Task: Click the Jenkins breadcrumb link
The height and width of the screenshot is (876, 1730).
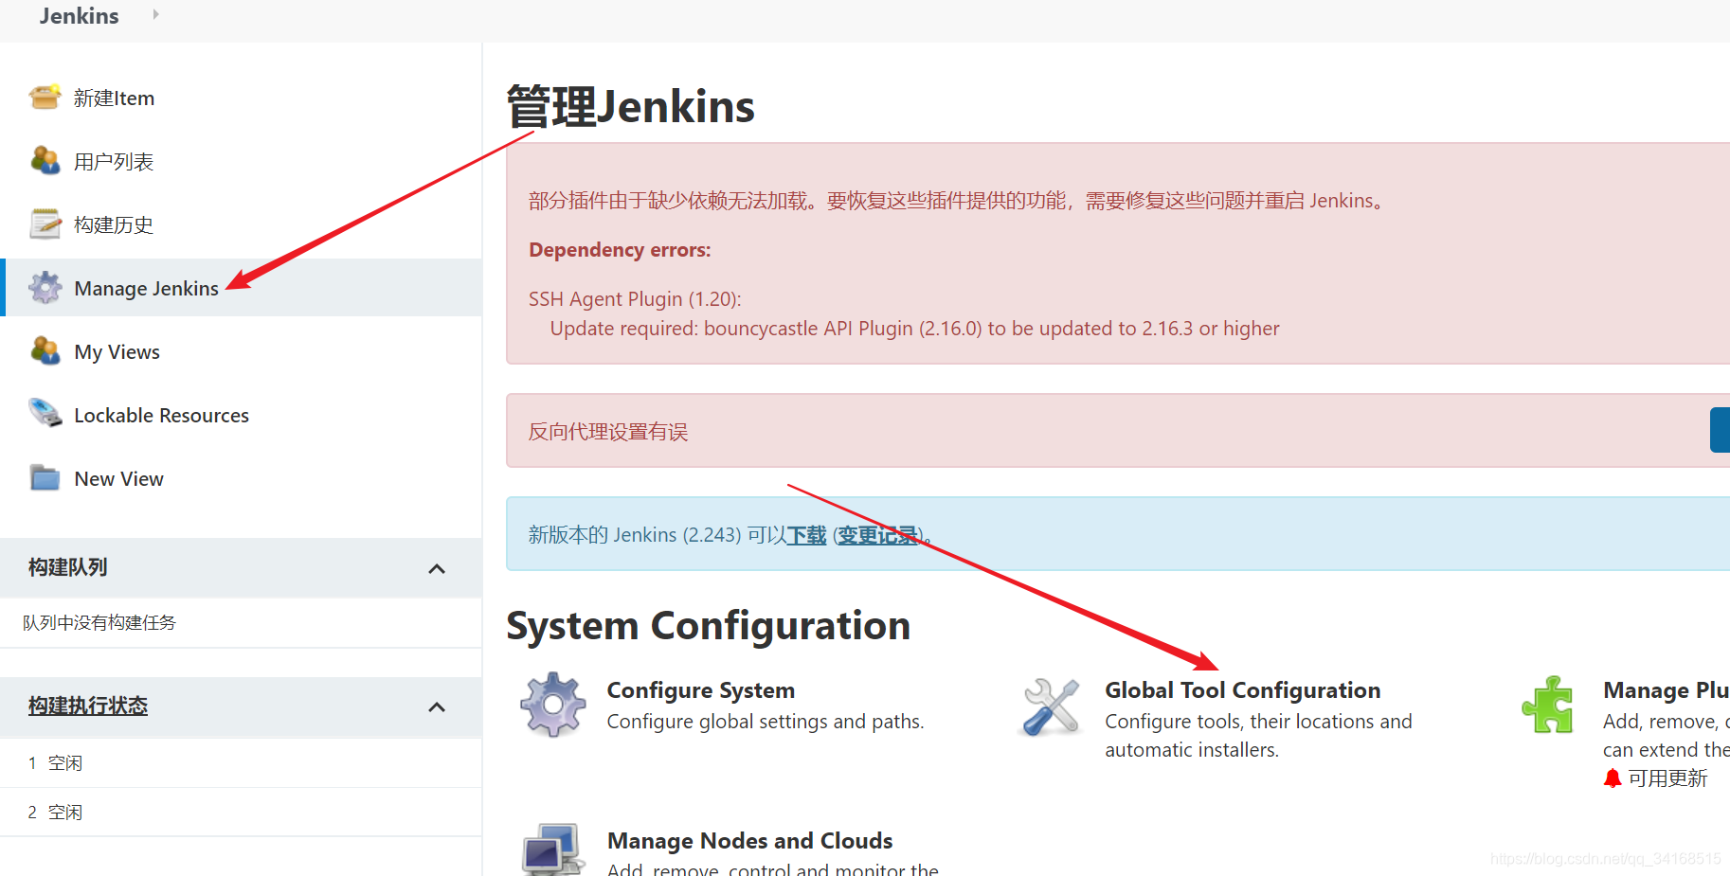Action: 80,16
